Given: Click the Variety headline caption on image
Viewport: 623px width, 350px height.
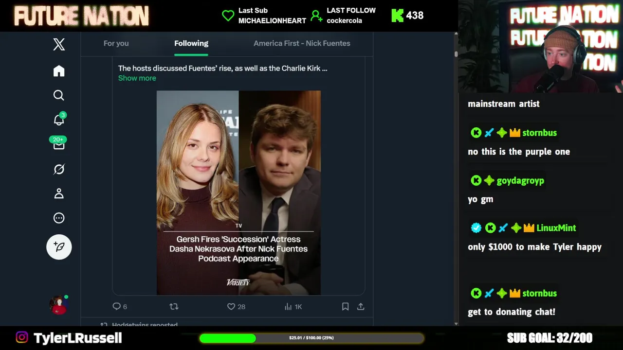Looking at the screenshot, I should pyautogui.click(x=238, y=249).
